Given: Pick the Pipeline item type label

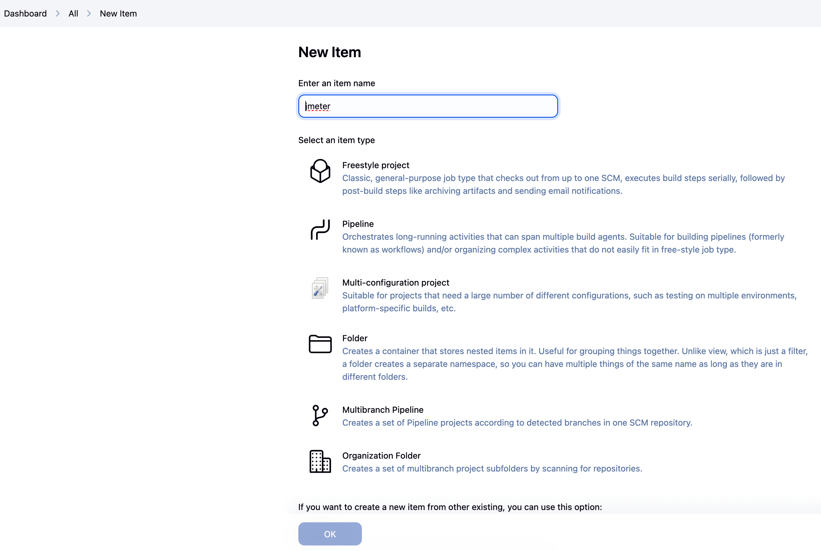Looking at the screenshot, I should pyautogui.click(x=358, y=224).
